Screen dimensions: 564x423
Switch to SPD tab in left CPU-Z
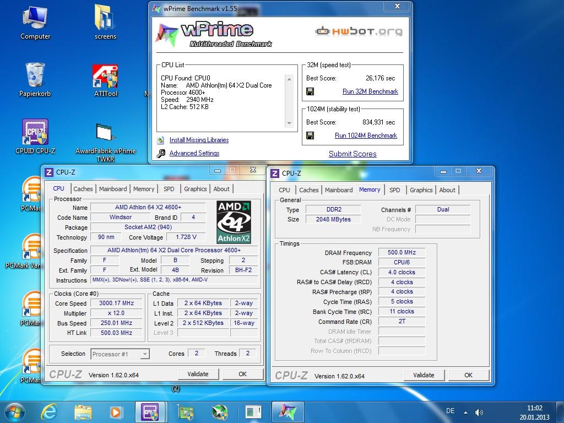pos(169,189)
